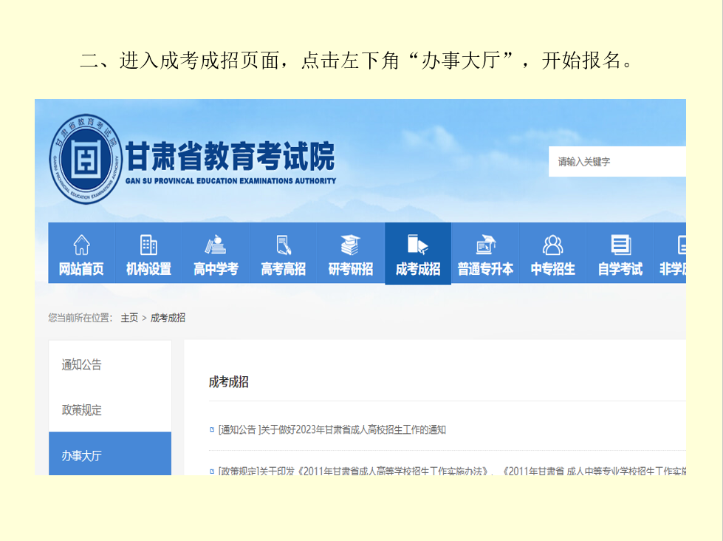Open the 成考成招 navigation tab

point(418,254)
